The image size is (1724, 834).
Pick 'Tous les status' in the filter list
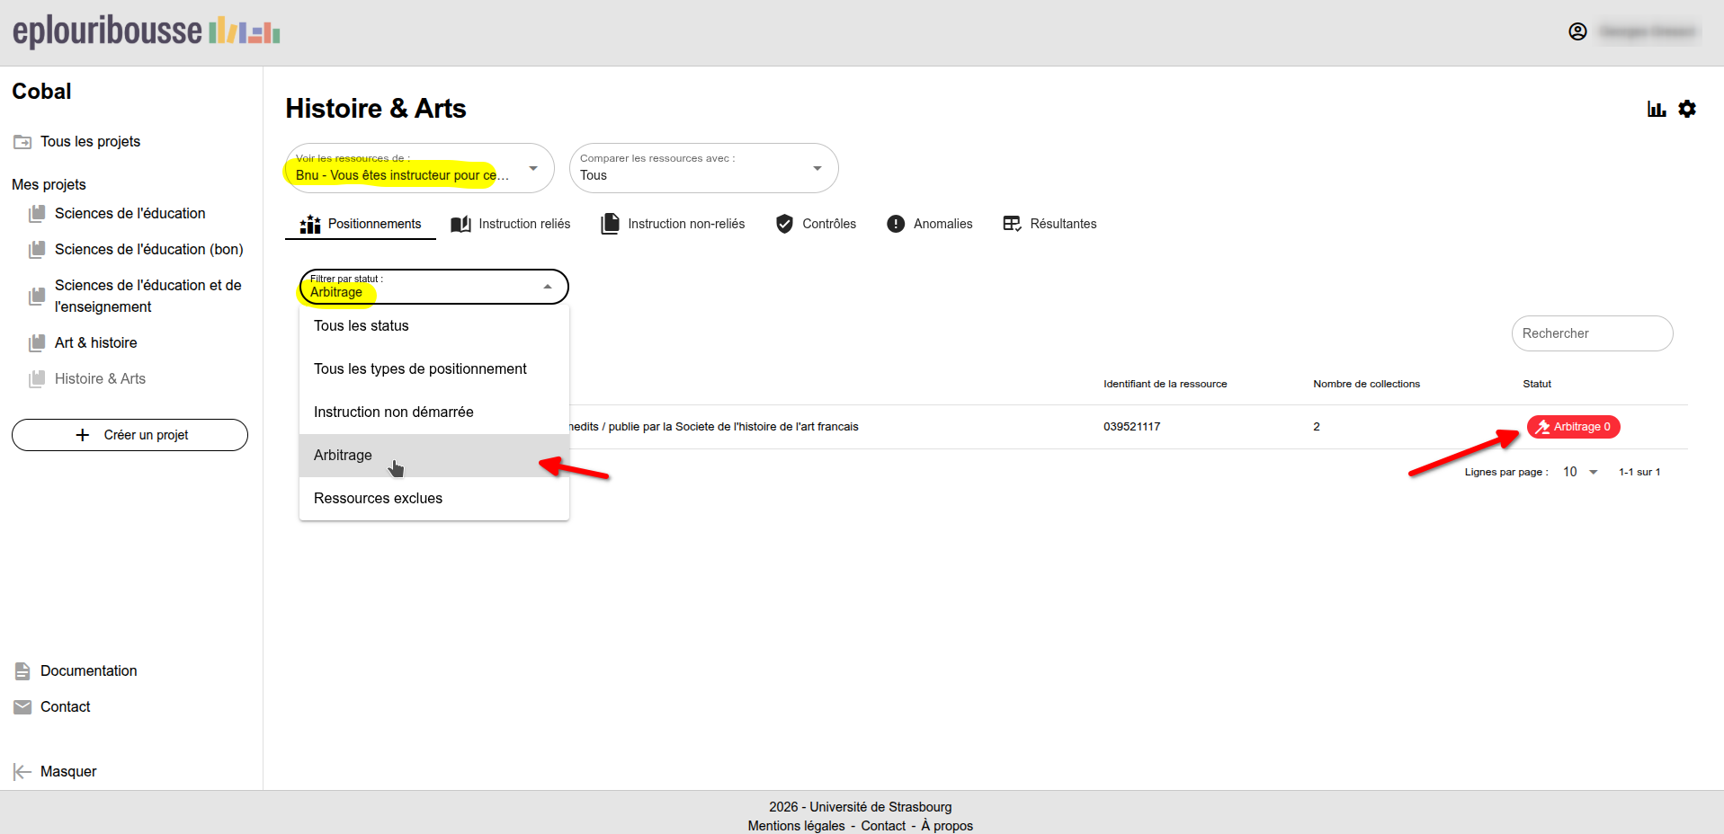[x=361, y=325]
